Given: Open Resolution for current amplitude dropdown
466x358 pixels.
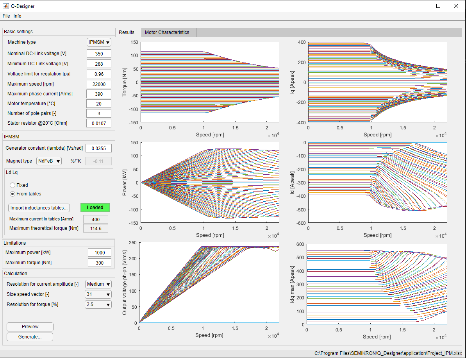Looking at the screenshot, I should click(98, 284).
